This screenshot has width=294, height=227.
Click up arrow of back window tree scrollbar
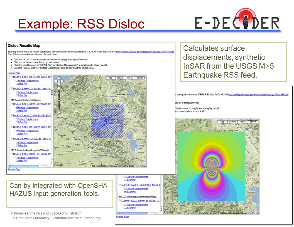coord(162,208)
